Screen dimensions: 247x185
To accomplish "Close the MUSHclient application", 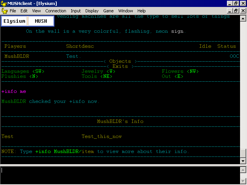I will [243, 3].
